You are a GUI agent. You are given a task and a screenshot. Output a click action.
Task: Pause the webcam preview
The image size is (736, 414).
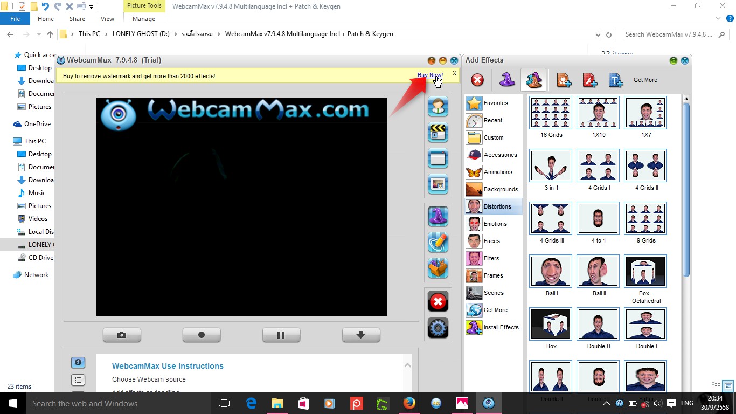coord(281,335)
